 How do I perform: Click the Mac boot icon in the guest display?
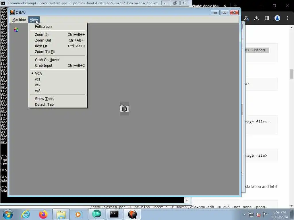[124, 109]
